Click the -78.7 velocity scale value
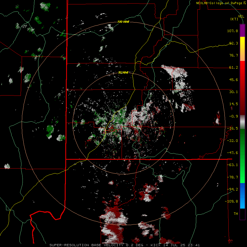Image resolution: width=247 pixels, height=247 pixels. (x=232, y=177)
